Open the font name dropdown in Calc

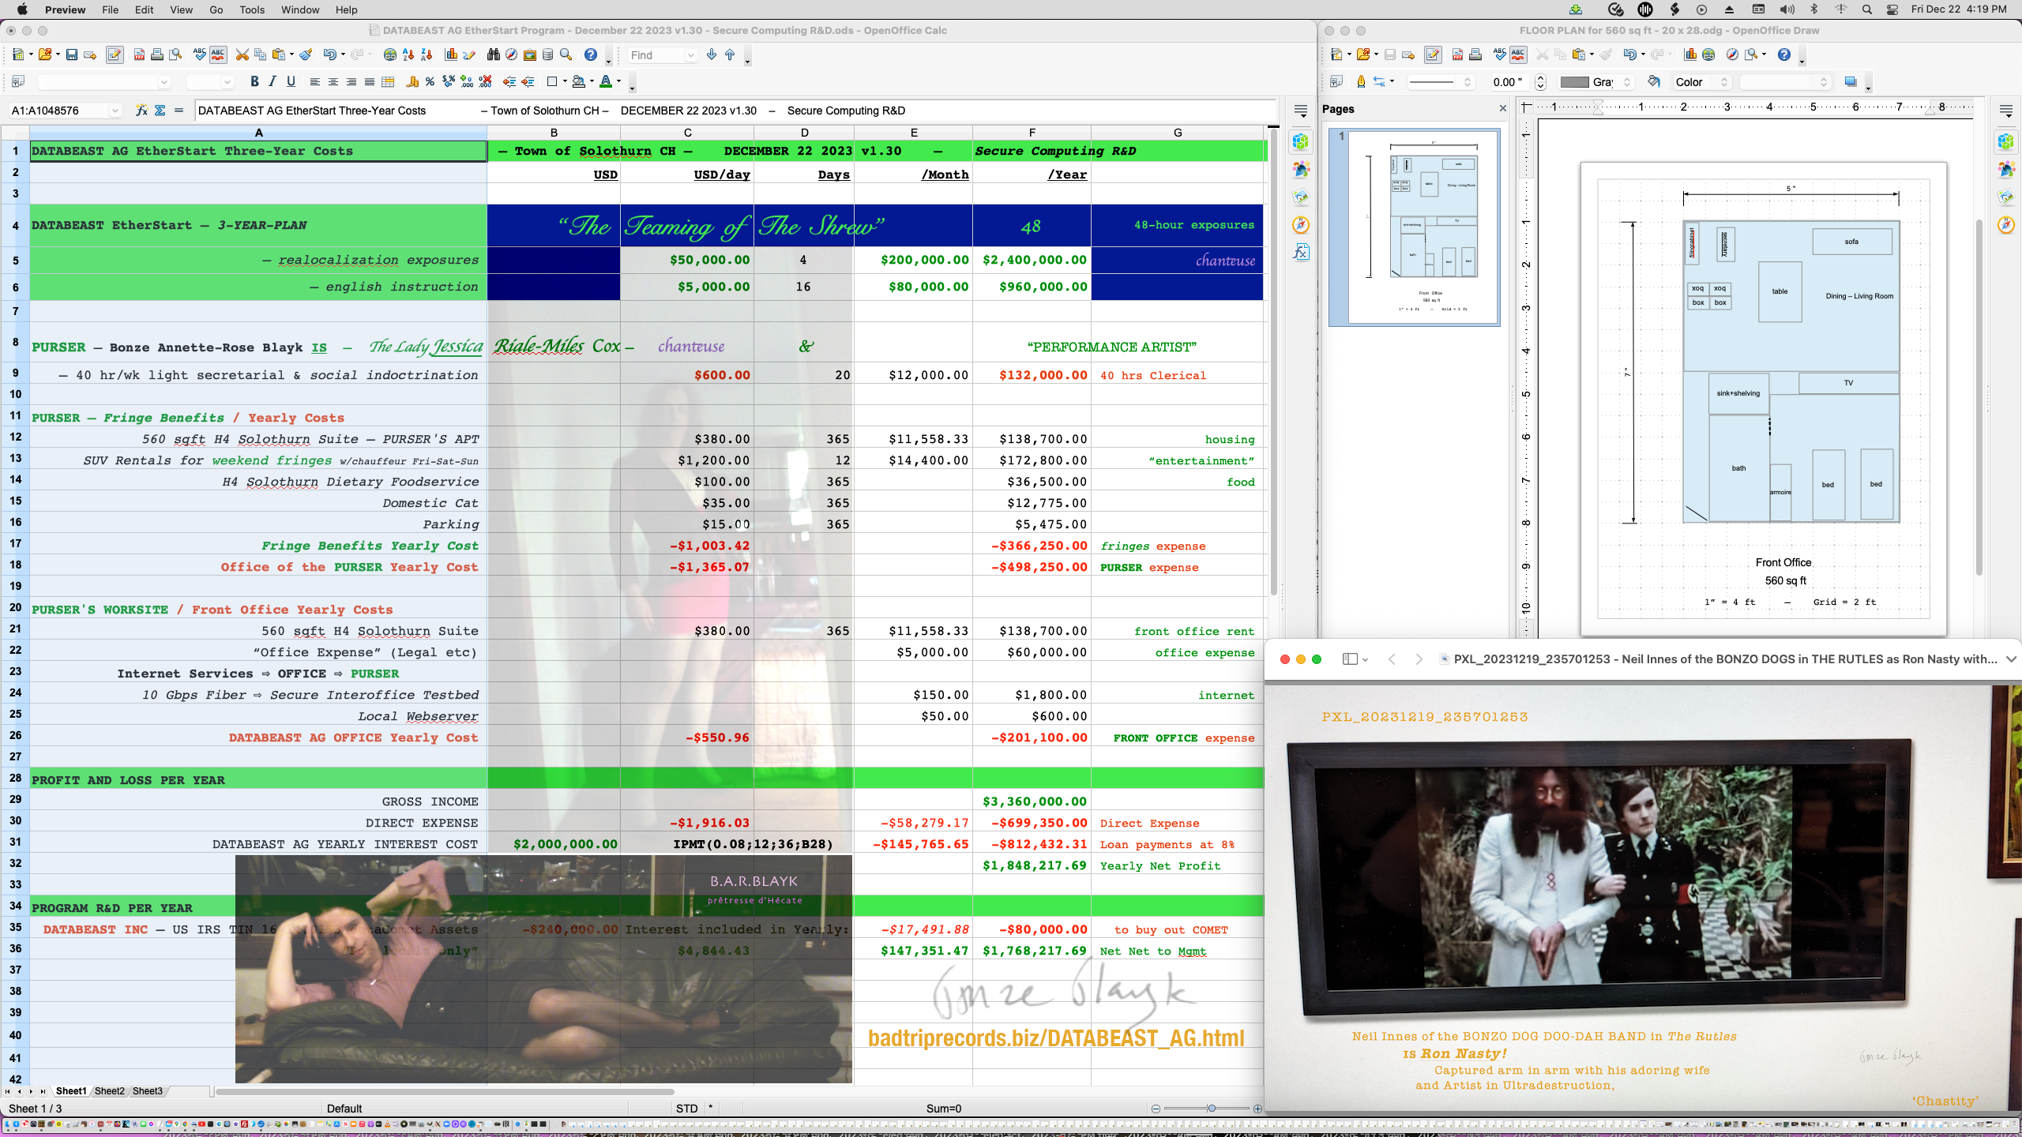[164, 81]
